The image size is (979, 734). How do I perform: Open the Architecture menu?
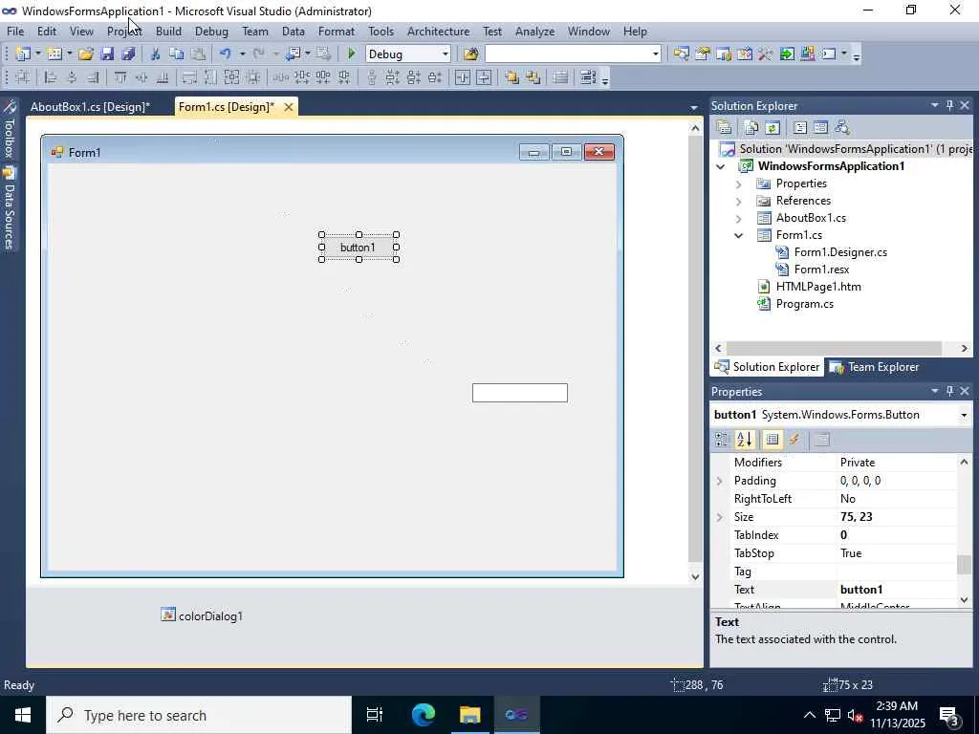click(x=438, y=32)
